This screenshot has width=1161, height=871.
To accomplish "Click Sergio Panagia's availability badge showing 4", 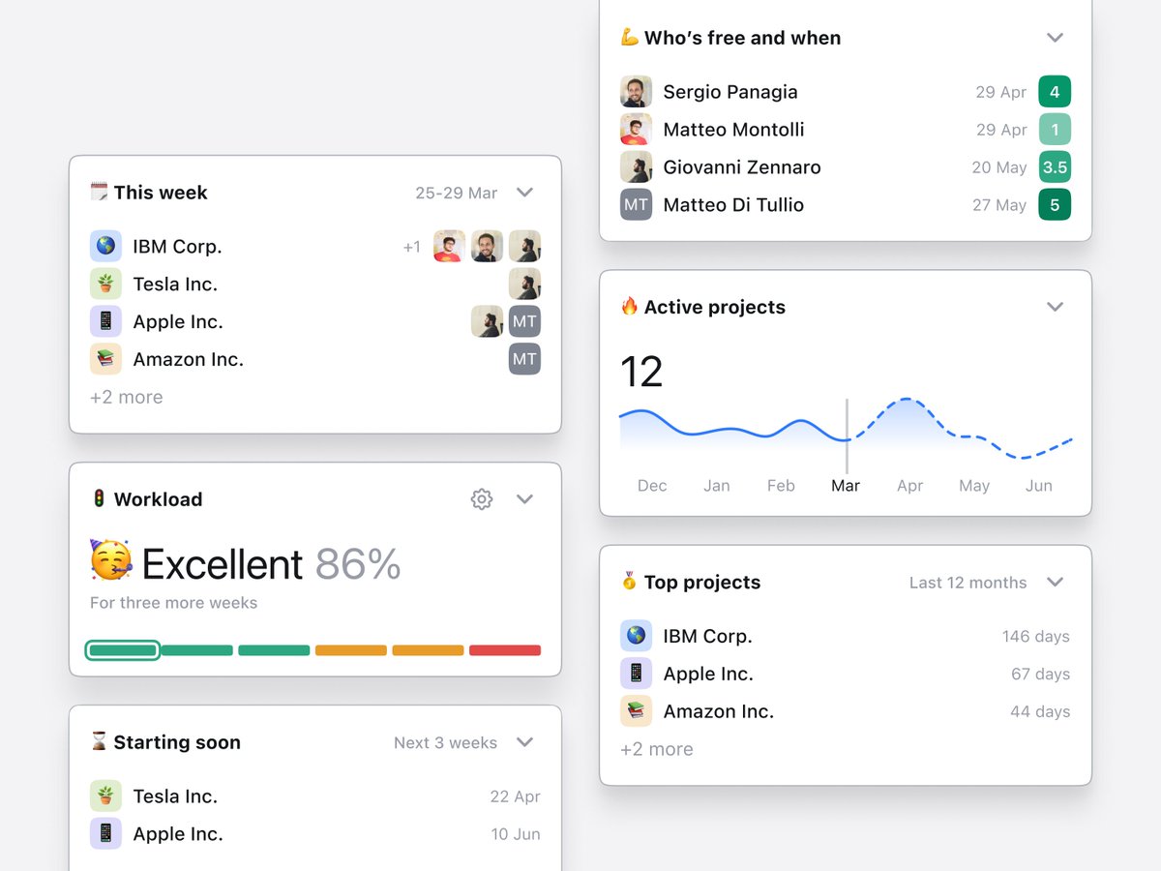I will (1055, 91).
